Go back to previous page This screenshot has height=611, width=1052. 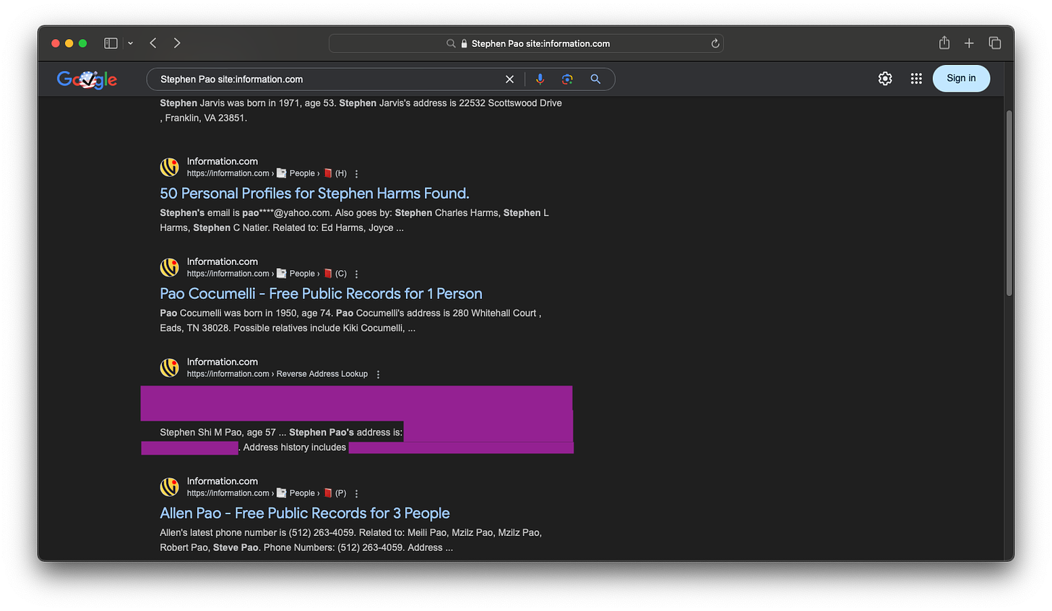pyautogui.click(x=153, y=43)
